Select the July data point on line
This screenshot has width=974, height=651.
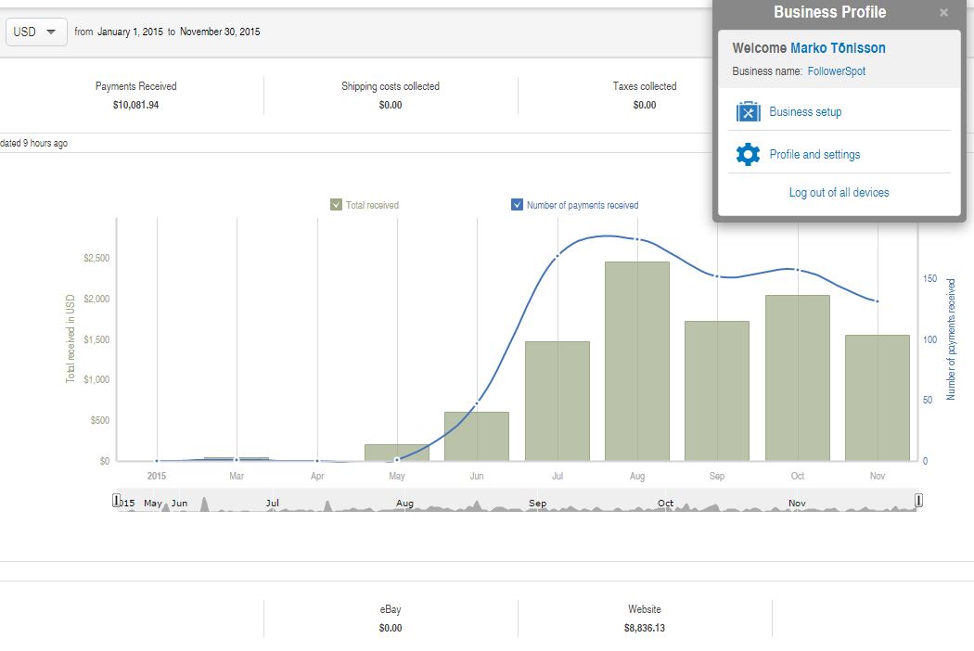pos(557,256)
